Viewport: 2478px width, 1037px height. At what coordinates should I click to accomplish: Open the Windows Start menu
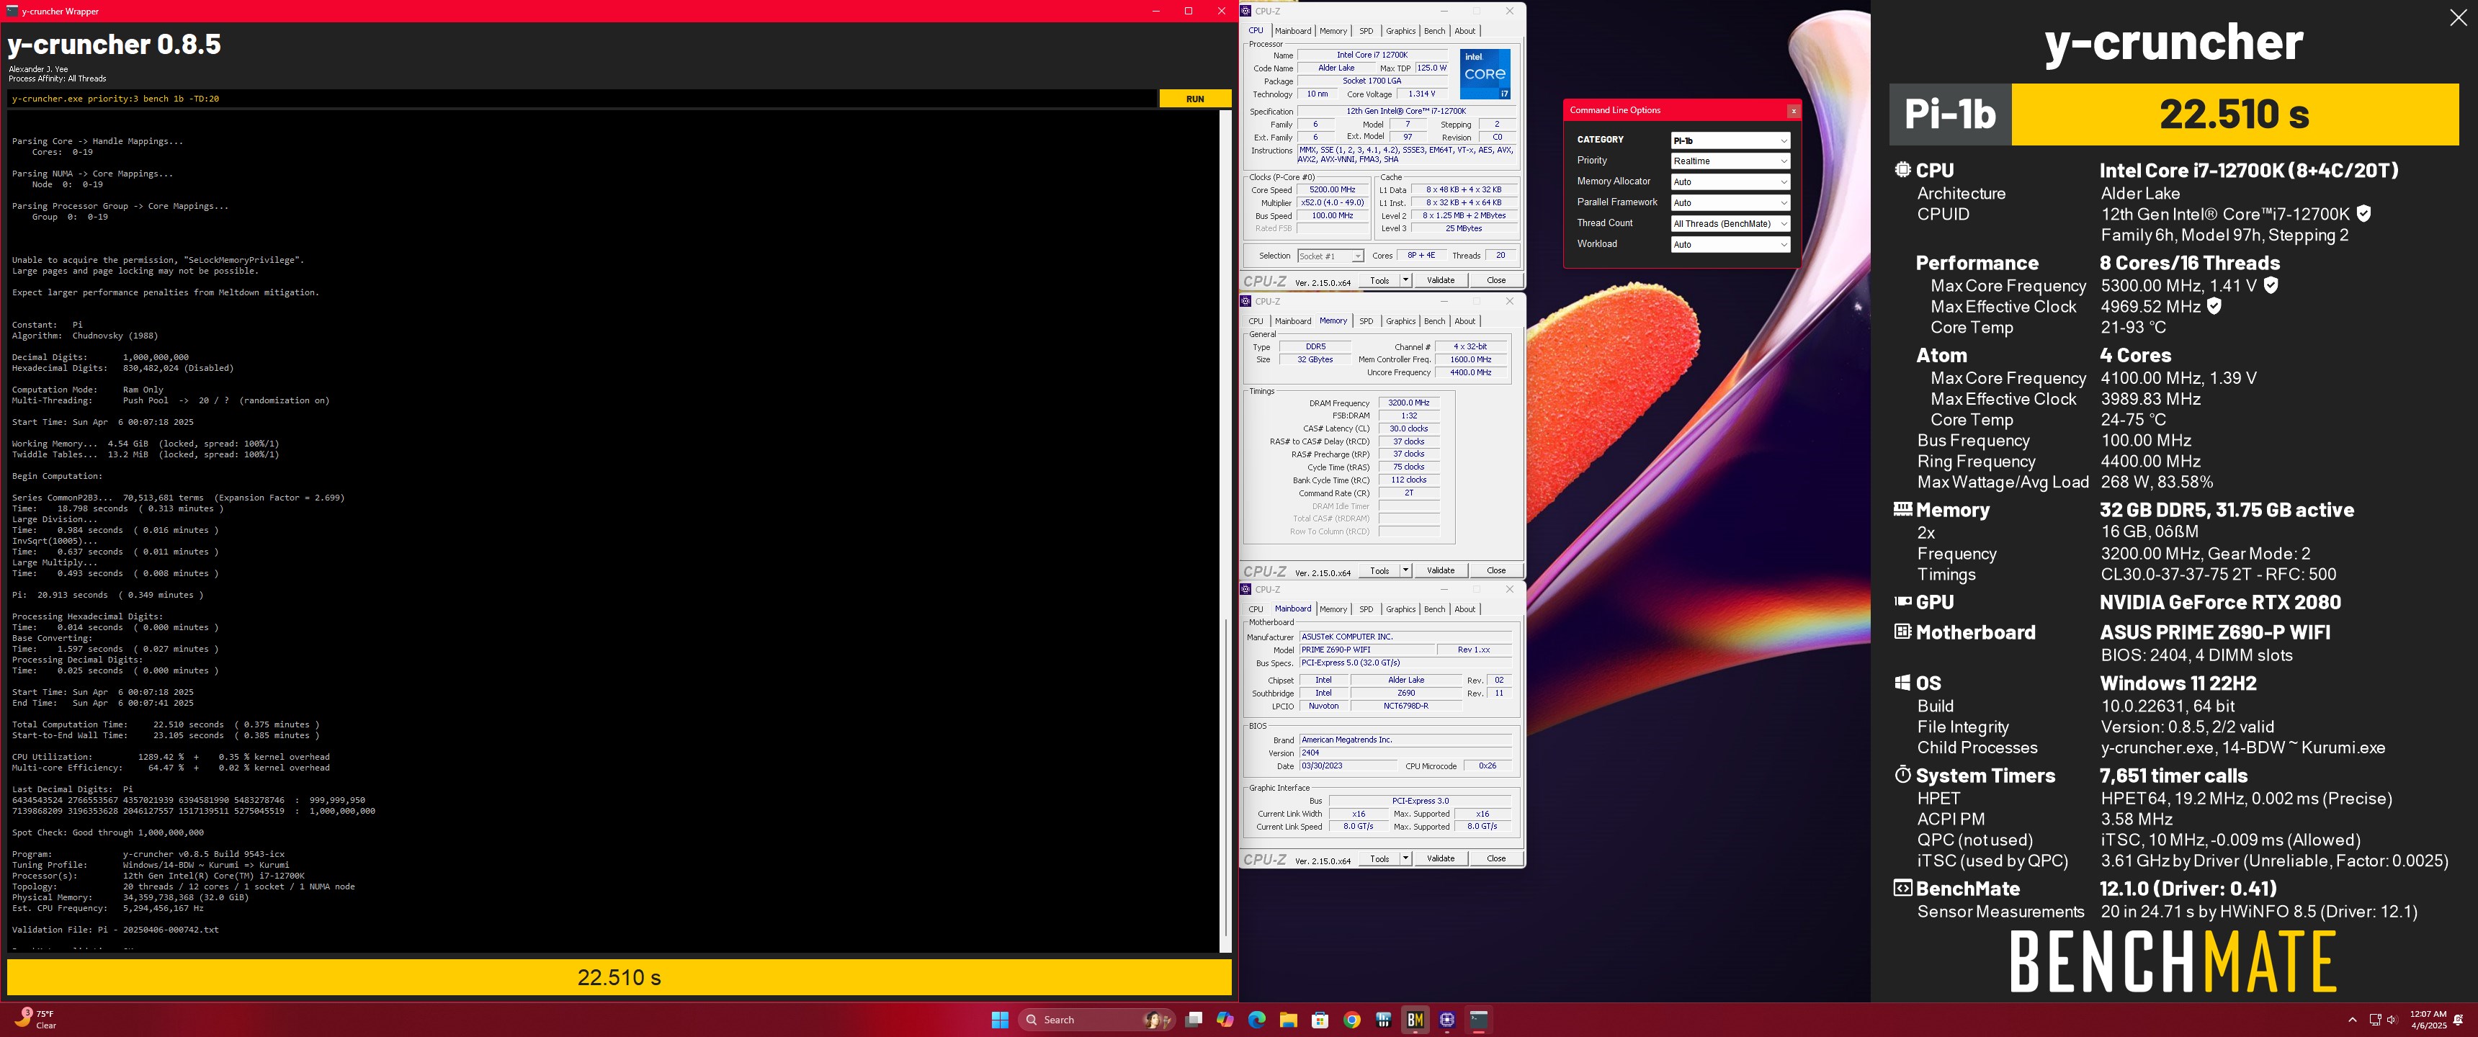(x=999, y=1020)
